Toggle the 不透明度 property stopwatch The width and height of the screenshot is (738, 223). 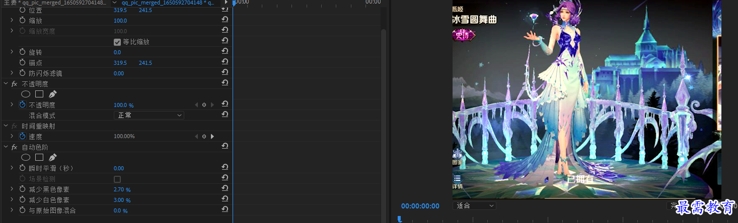click(x=22, y=105)
